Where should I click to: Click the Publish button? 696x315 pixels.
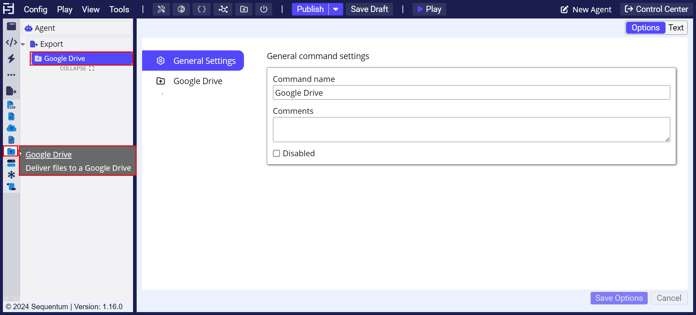pos(310,9)
